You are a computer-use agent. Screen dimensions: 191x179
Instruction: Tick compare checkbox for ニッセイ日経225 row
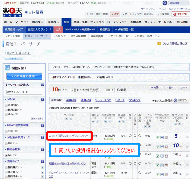tap(187, 137)
